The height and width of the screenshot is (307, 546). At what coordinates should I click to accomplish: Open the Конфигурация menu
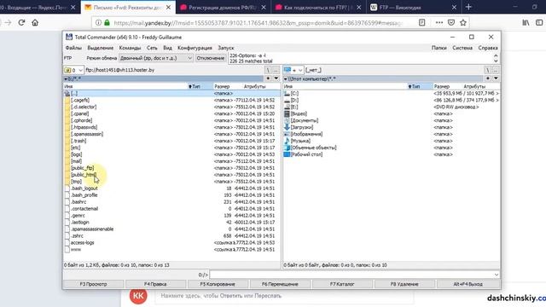point(195,48)
